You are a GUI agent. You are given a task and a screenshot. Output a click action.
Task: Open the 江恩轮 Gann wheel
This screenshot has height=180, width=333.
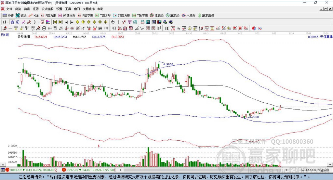click(157, 16)
